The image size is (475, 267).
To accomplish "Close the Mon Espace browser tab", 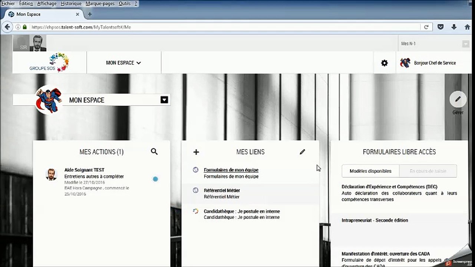I will (x=77, y=14).
